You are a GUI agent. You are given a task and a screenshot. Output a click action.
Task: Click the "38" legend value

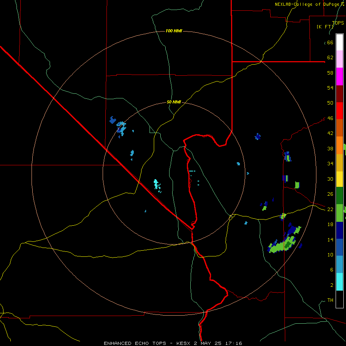click(x=330, y=148)
